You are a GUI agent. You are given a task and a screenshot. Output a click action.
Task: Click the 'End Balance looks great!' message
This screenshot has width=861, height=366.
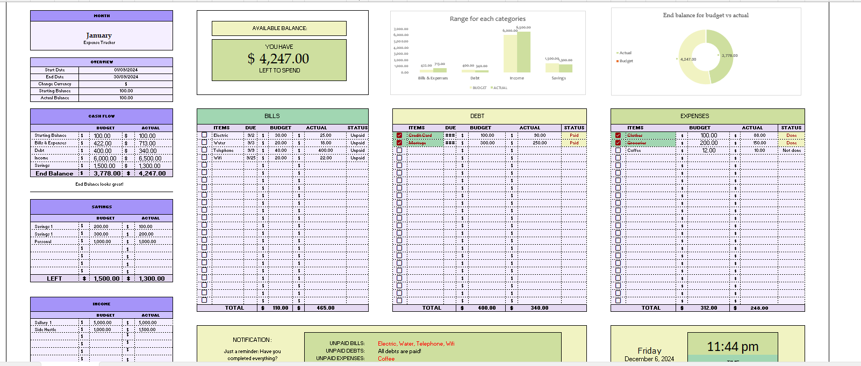pos(99,184)
